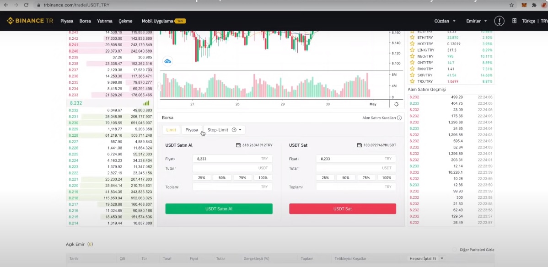The width and height of the screenshot is (548, 267).
Task: Favorite RVN/TRY with its star icon
Action: pyautogui.click(x=412, y=69)
